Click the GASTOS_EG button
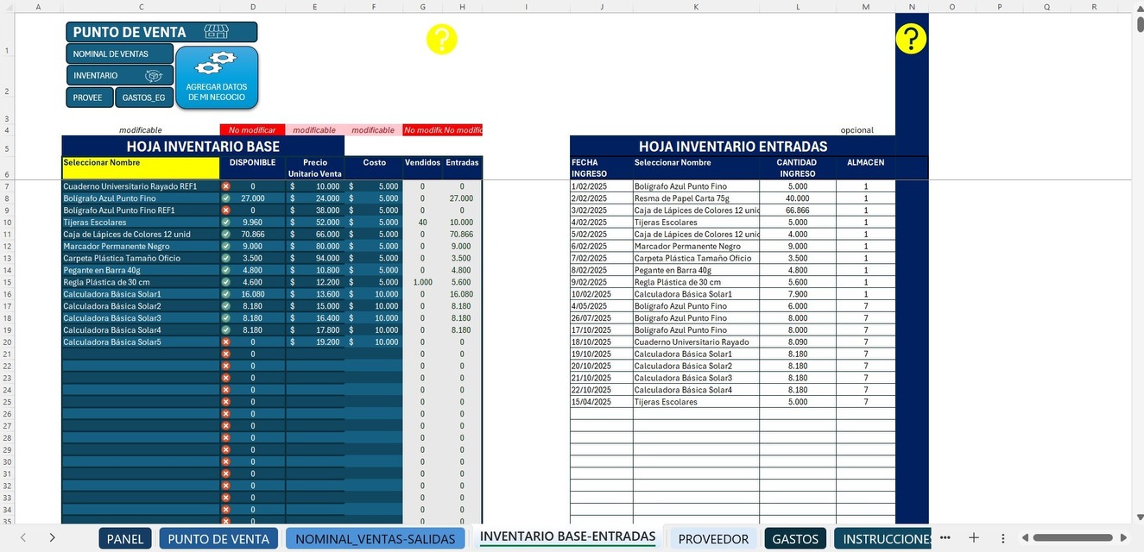Viewport: 1144px width, 552px height. pos(144,97)
